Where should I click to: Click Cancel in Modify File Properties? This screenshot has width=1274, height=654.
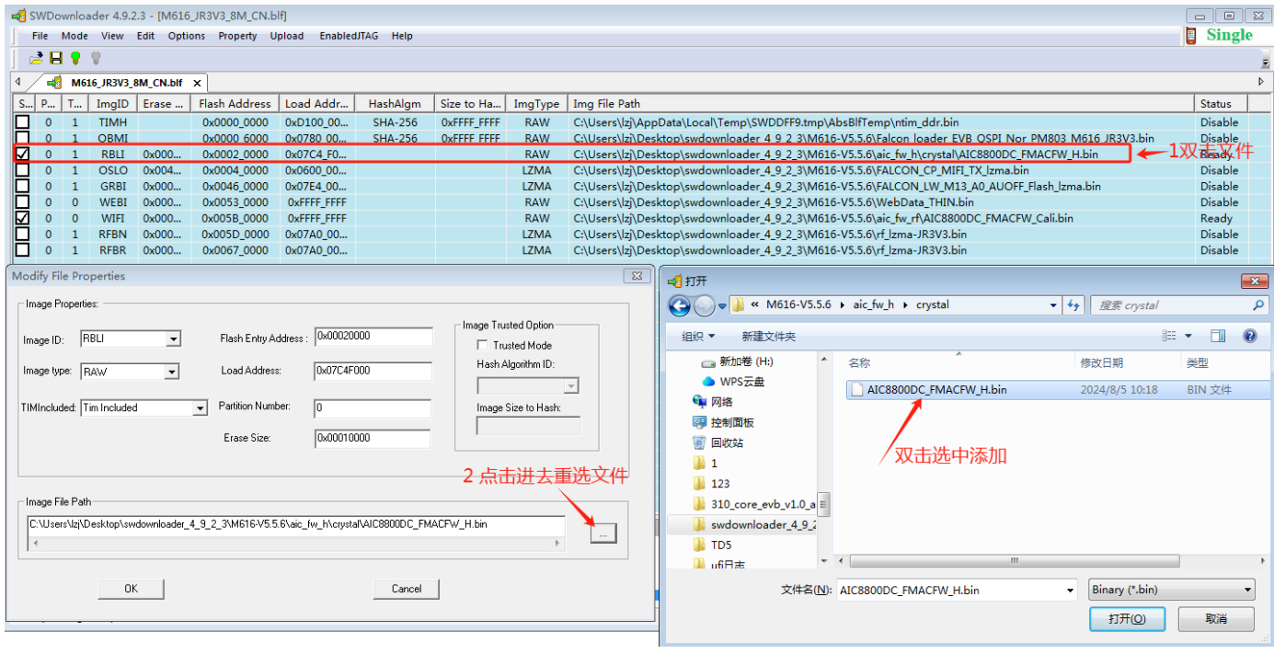(x=406, y=589)
